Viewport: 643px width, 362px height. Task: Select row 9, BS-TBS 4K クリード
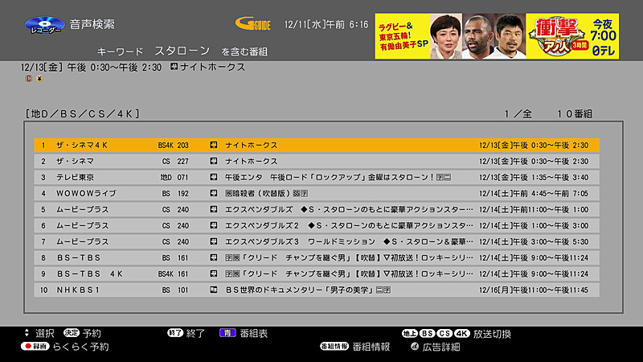317,274
